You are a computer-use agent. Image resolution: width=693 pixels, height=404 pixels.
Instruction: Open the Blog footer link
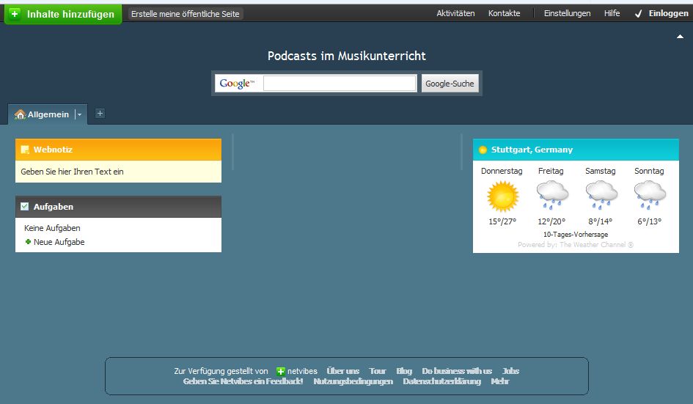click(x=404, y=371)
